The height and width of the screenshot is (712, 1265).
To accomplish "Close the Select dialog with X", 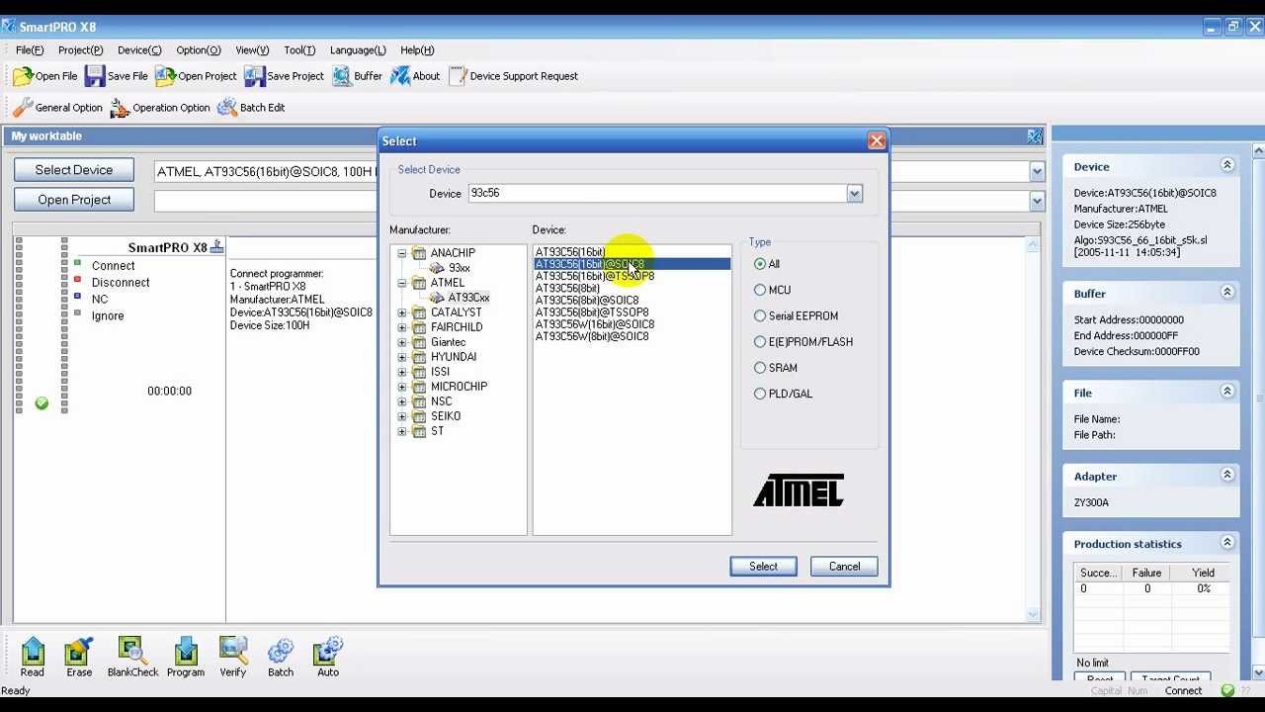I will pyautogui.click(x=877, y=141).
